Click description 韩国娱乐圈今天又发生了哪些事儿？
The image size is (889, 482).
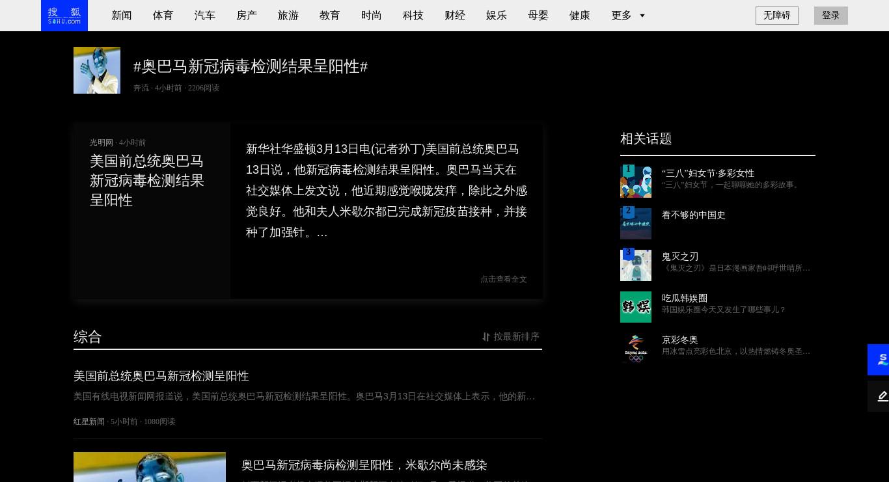click(x=724, y=310)
